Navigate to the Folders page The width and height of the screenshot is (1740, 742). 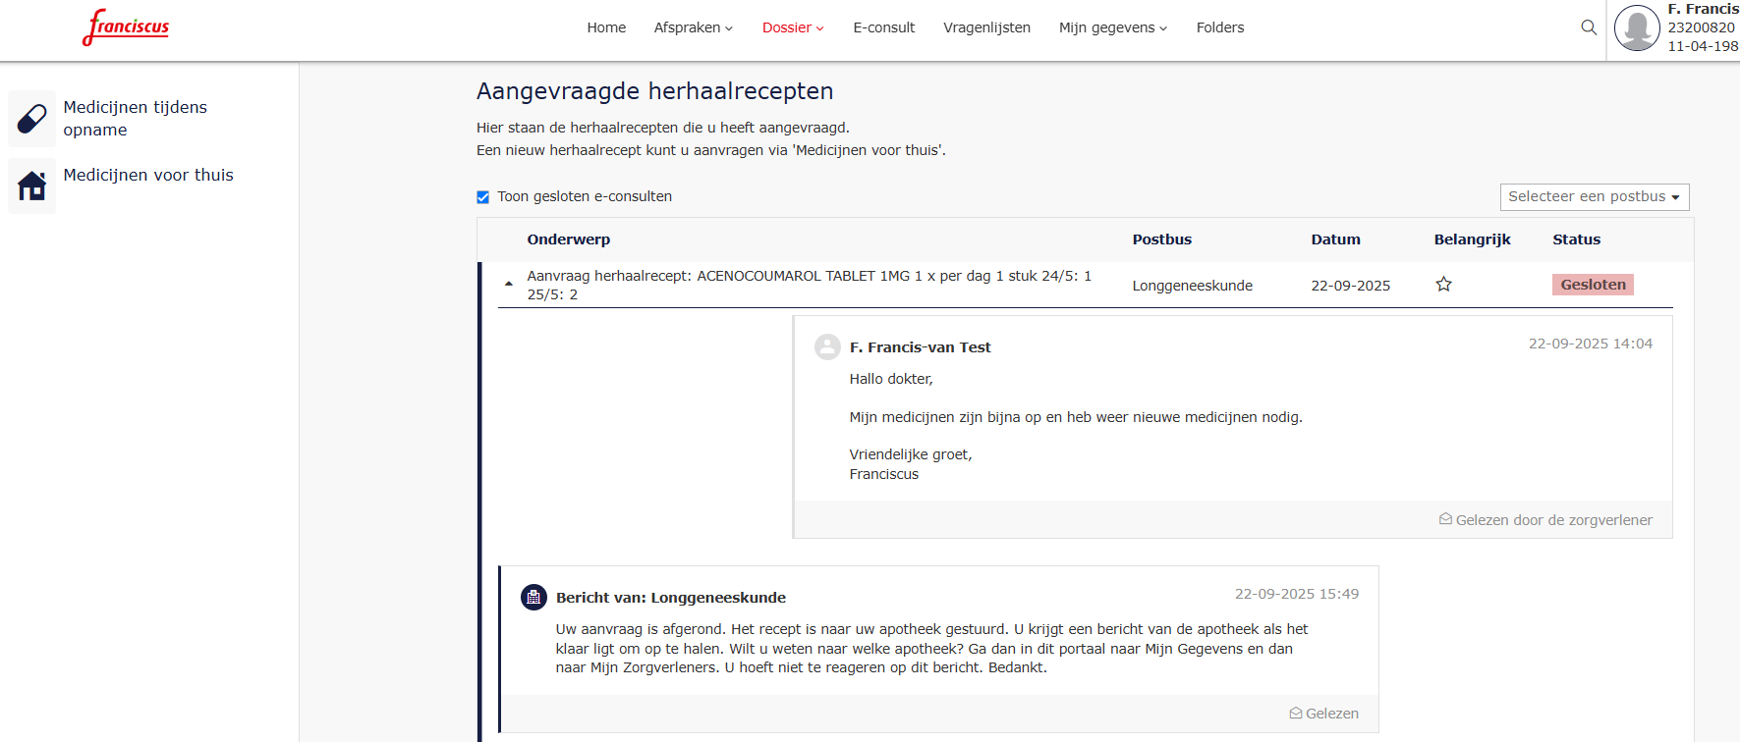point(1219,27)
